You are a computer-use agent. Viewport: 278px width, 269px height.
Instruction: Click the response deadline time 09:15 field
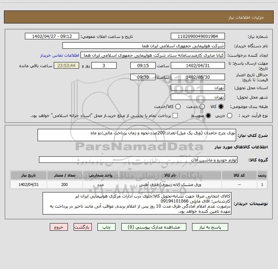click(143, 65)
